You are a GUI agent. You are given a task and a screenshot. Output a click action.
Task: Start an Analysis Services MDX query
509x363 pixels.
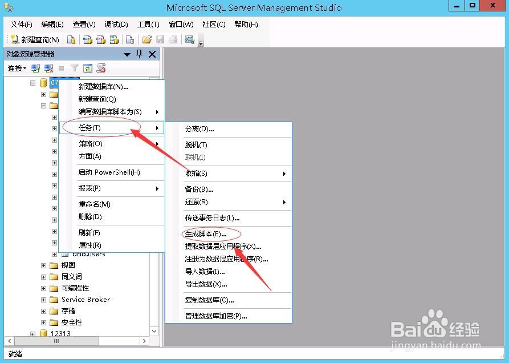click(88, 39)
